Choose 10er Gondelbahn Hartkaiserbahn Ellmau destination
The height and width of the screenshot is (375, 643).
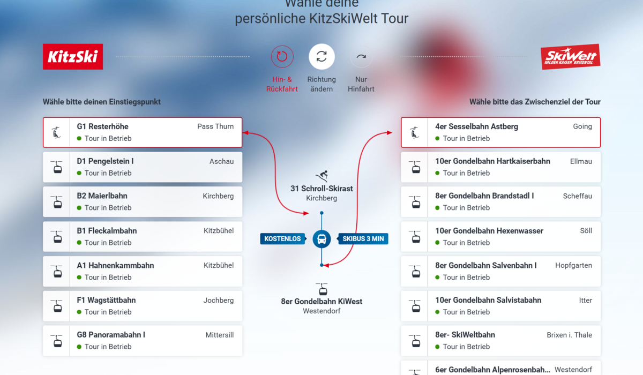click(x=513, y=167)
